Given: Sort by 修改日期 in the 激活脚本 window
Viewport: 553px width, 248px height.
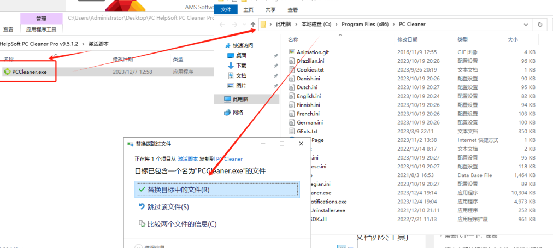Looking at the screenshot, I should [123, 59].
